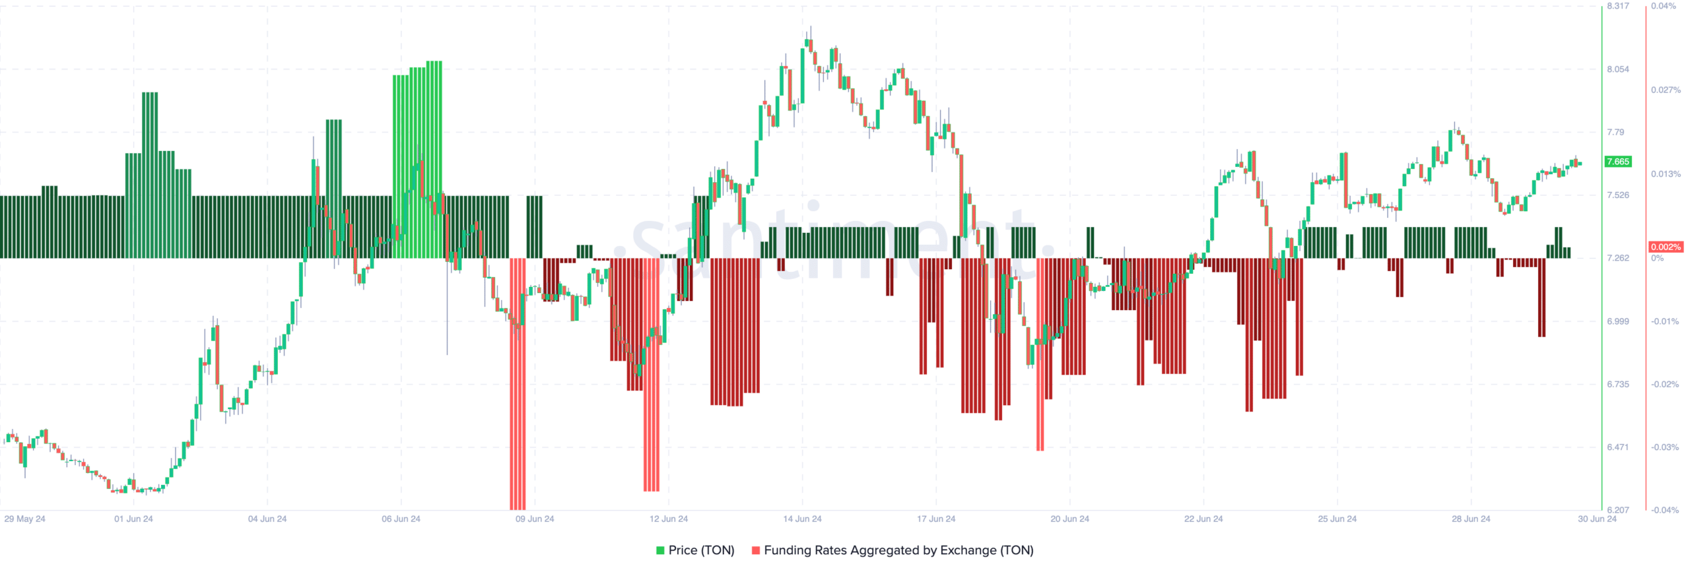
Task: Click the 7.262 price axis value
Action: tap(1618, 258)
